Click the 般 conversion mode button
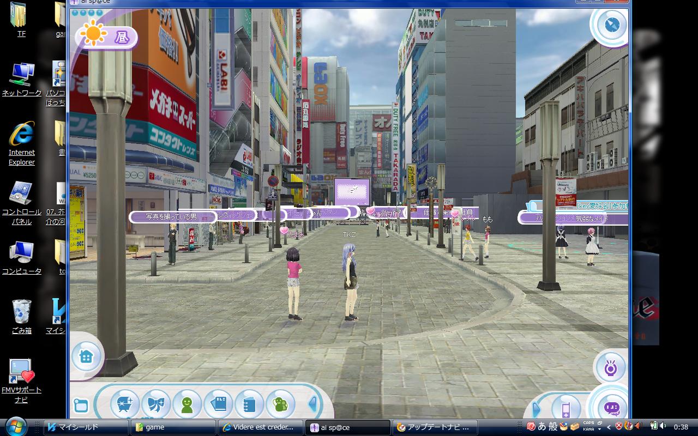The width and height of the screenshot is (698, 436). 553,427
